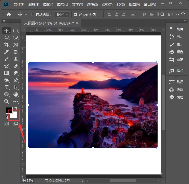The width and height of the screenshot is (189, 184).
Task: Toggle quick mask mode icon
Action: coord(7,123)
